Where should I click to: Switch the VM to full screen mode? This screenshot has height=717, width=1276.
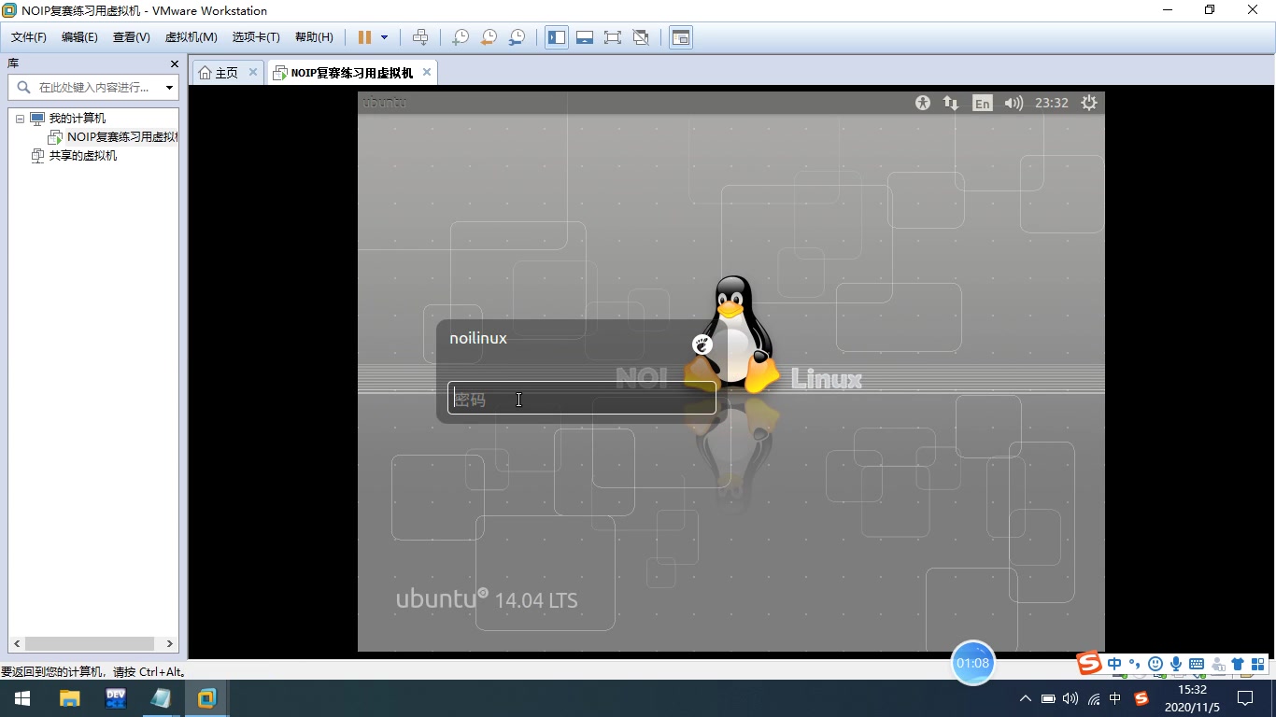(x=613, y=37)
